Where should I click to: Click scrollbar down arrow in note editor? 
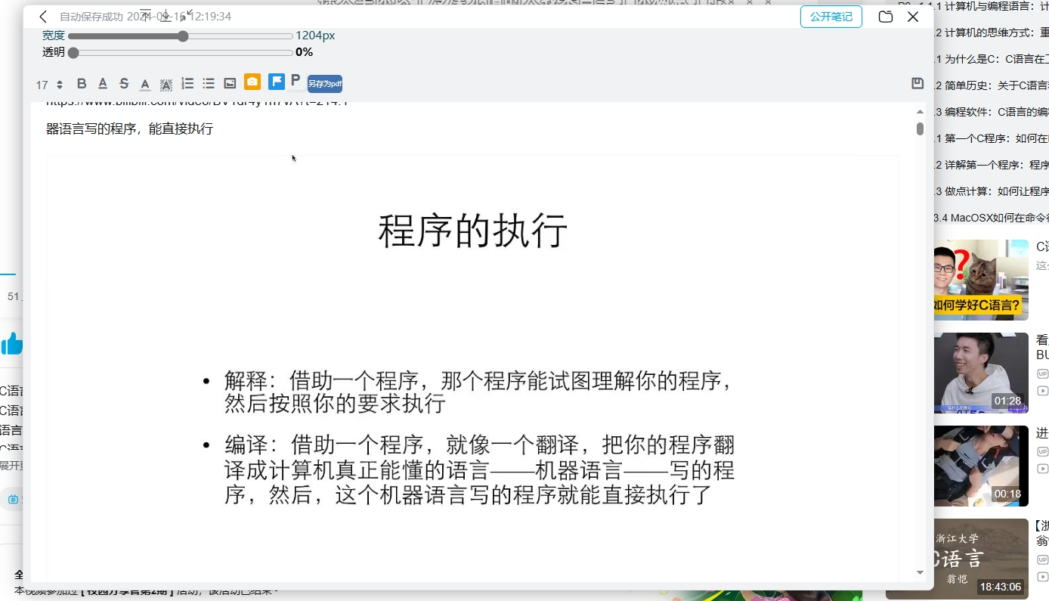click(920, 572)
